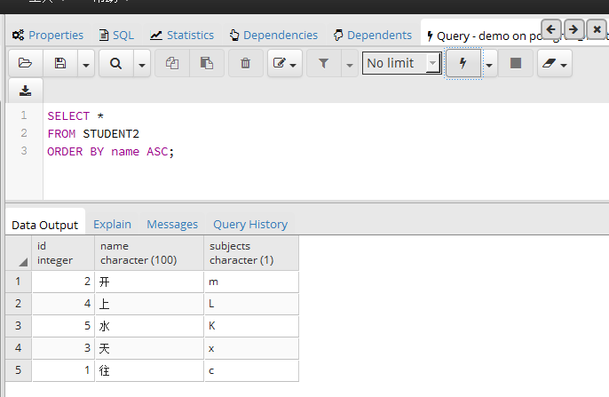Click the Paste icon in toolbar
Image resolution: width=609 pixels, height=397 pixels.
(207, 63)
